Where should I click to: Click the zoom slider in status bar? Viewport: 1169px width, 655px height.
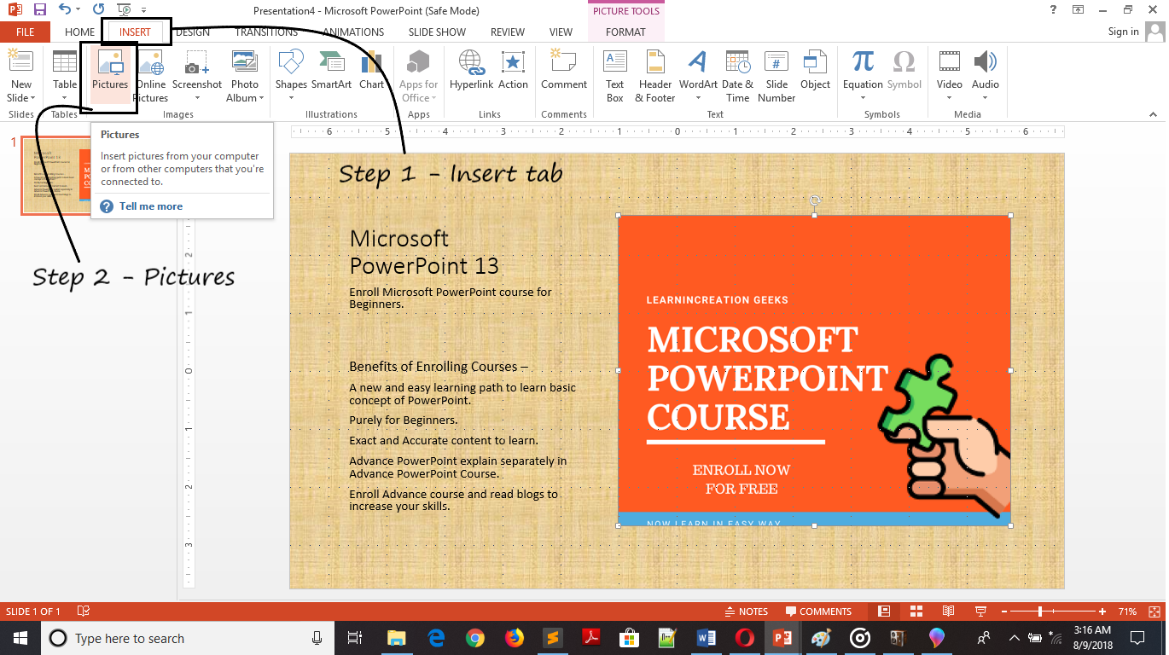pos(1039,612)
